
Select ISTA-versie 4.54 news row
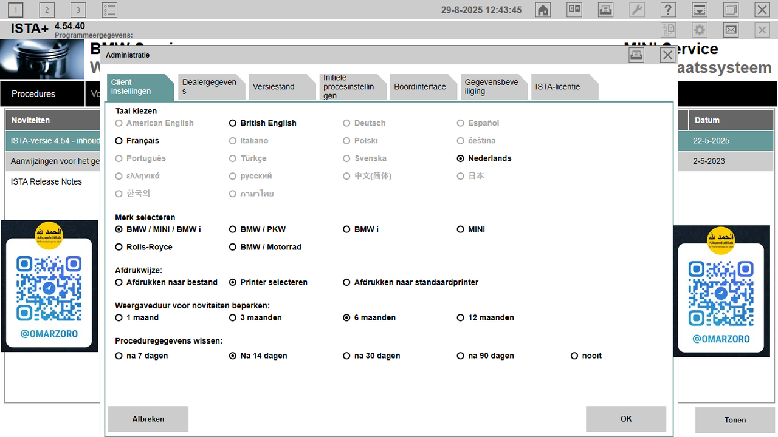[x=53, y=141]
